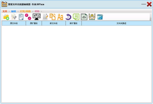Open the 编辑 menu
The height and width of the screenshot is (104, 153).
click(14, 11)
